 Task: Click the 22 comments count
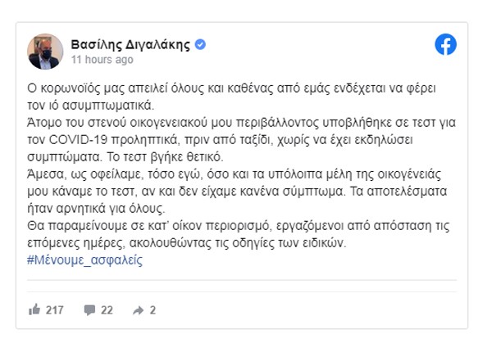point(107,310)
